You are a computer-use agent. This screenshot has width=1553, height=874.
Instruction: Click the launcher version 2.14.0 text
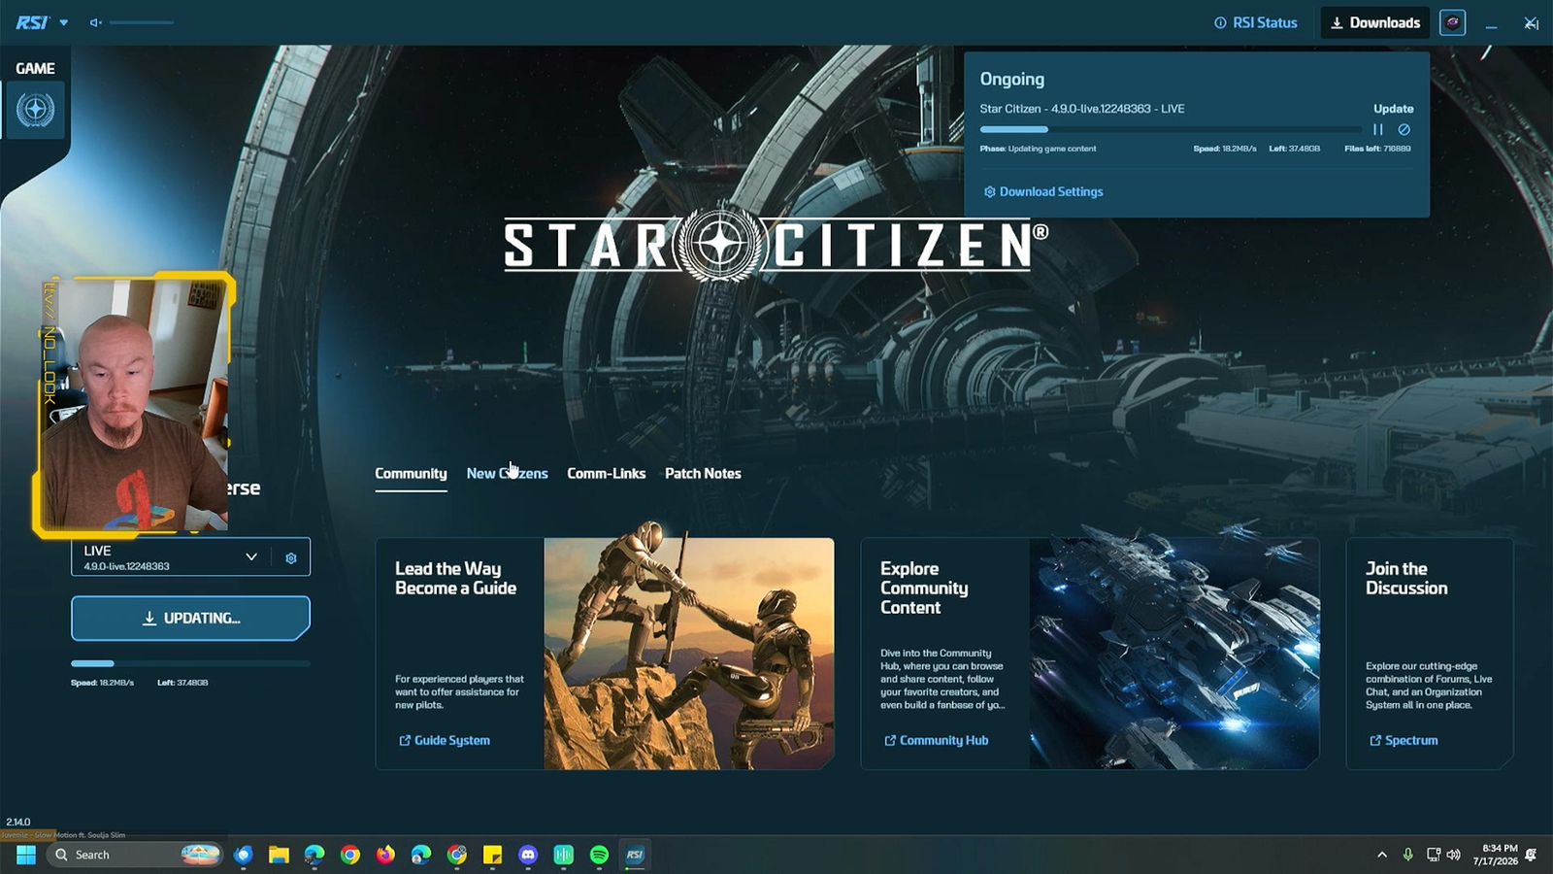[17, 822]
